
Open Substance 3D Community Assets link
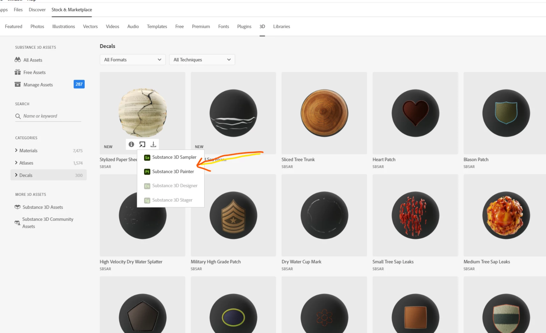pyautogui.click(x=48, y=223)
